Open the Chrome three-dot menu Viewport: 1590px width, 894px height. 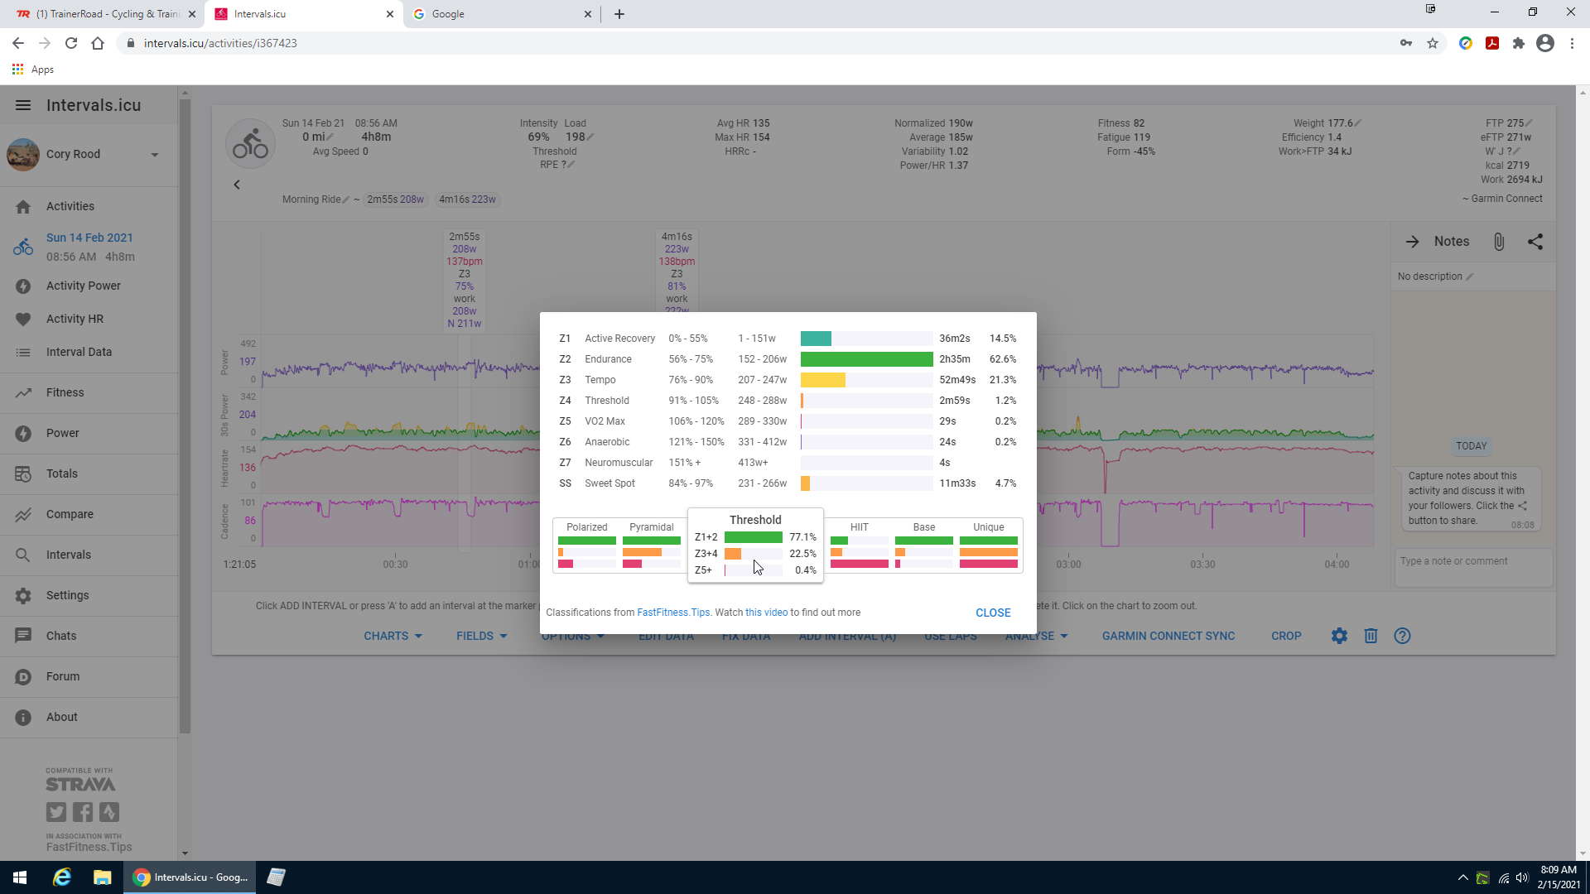click(x=1572, y=43)
